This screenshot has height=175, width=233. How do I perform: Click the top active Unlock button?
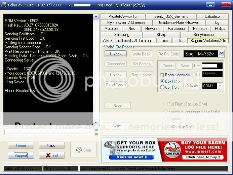116,54
